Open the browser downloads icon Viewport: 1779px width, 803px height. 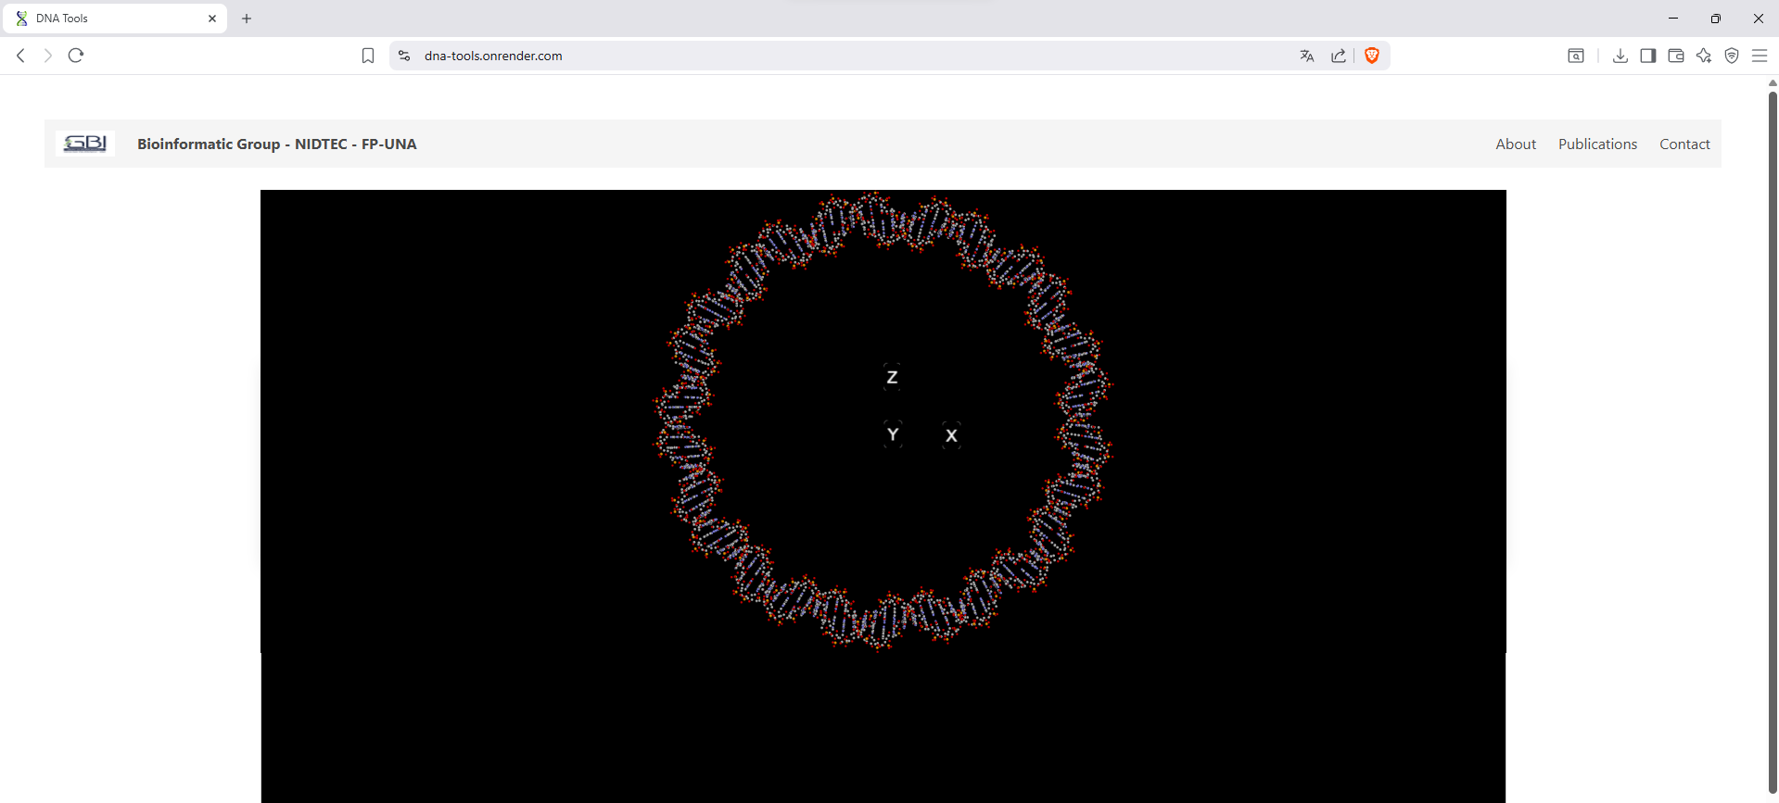[x=1620, y=56]
